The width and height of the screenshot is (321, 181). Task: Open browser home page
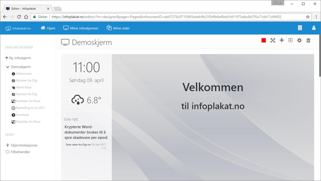click(26, 17)
